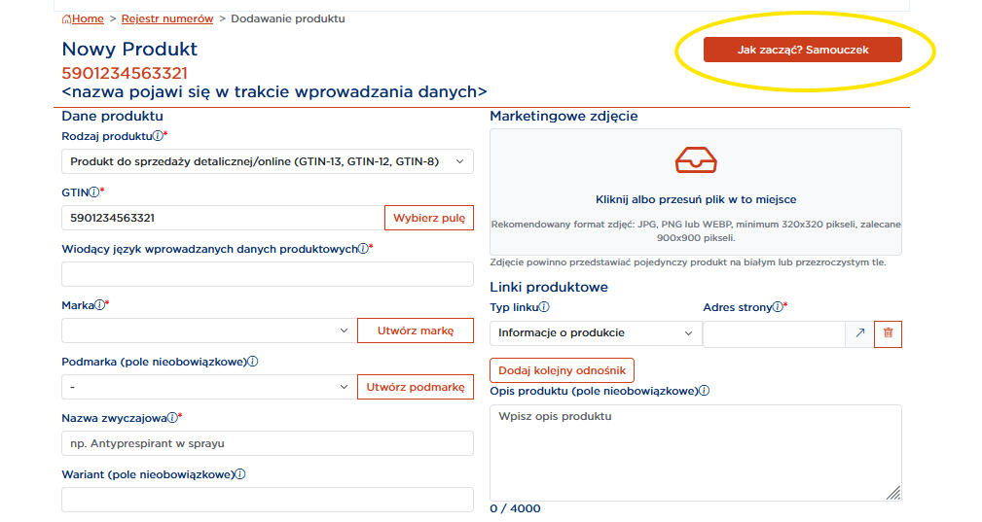
Task: Click info icon beside Opis produktu label
Action: coord(704,392)
